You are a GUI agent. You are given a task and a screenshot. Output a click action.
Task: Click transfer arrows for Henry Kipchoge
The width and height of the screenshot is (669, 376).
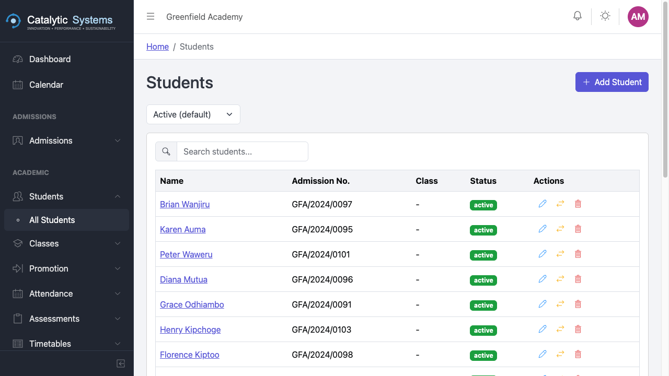tap(560, 329)
